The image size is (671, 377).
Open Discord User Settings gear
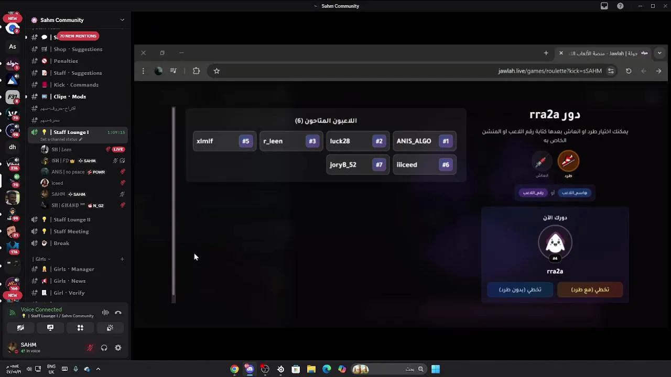point(118,348)
